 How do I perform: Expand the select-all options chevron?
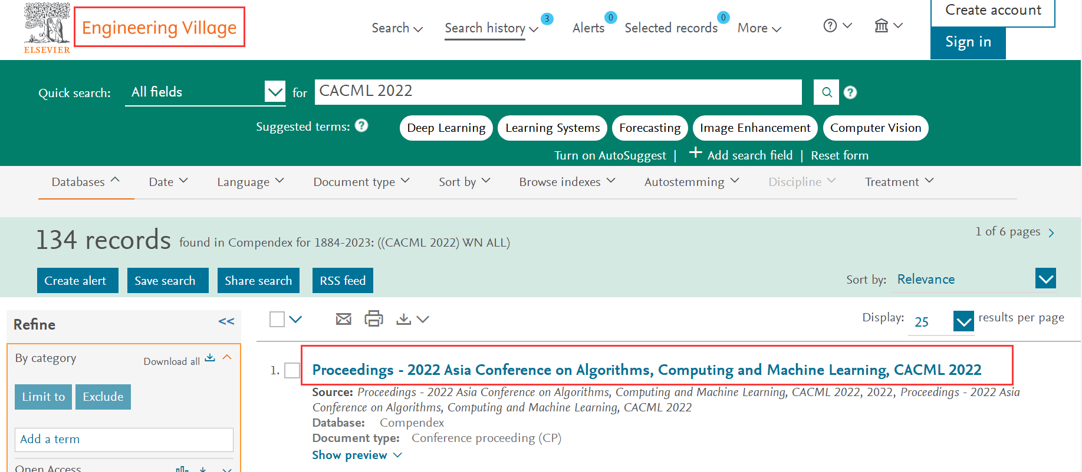(296, 319)
